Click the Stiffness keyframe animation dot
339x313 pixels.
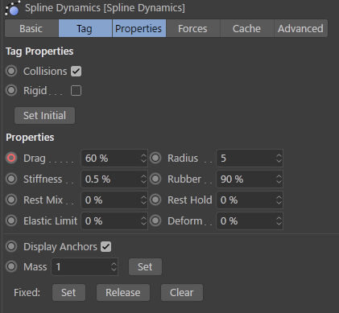coord(11,179)
